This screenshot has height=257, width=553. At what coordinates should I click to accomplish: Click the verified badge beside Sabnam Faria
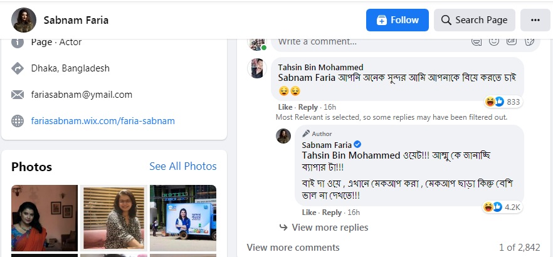point(358,145)
